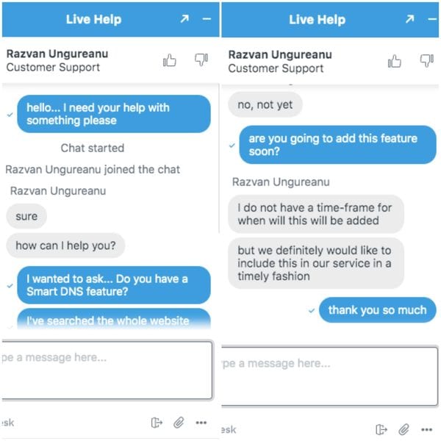Pop out the right Live Help window

[x=410, y=19]
